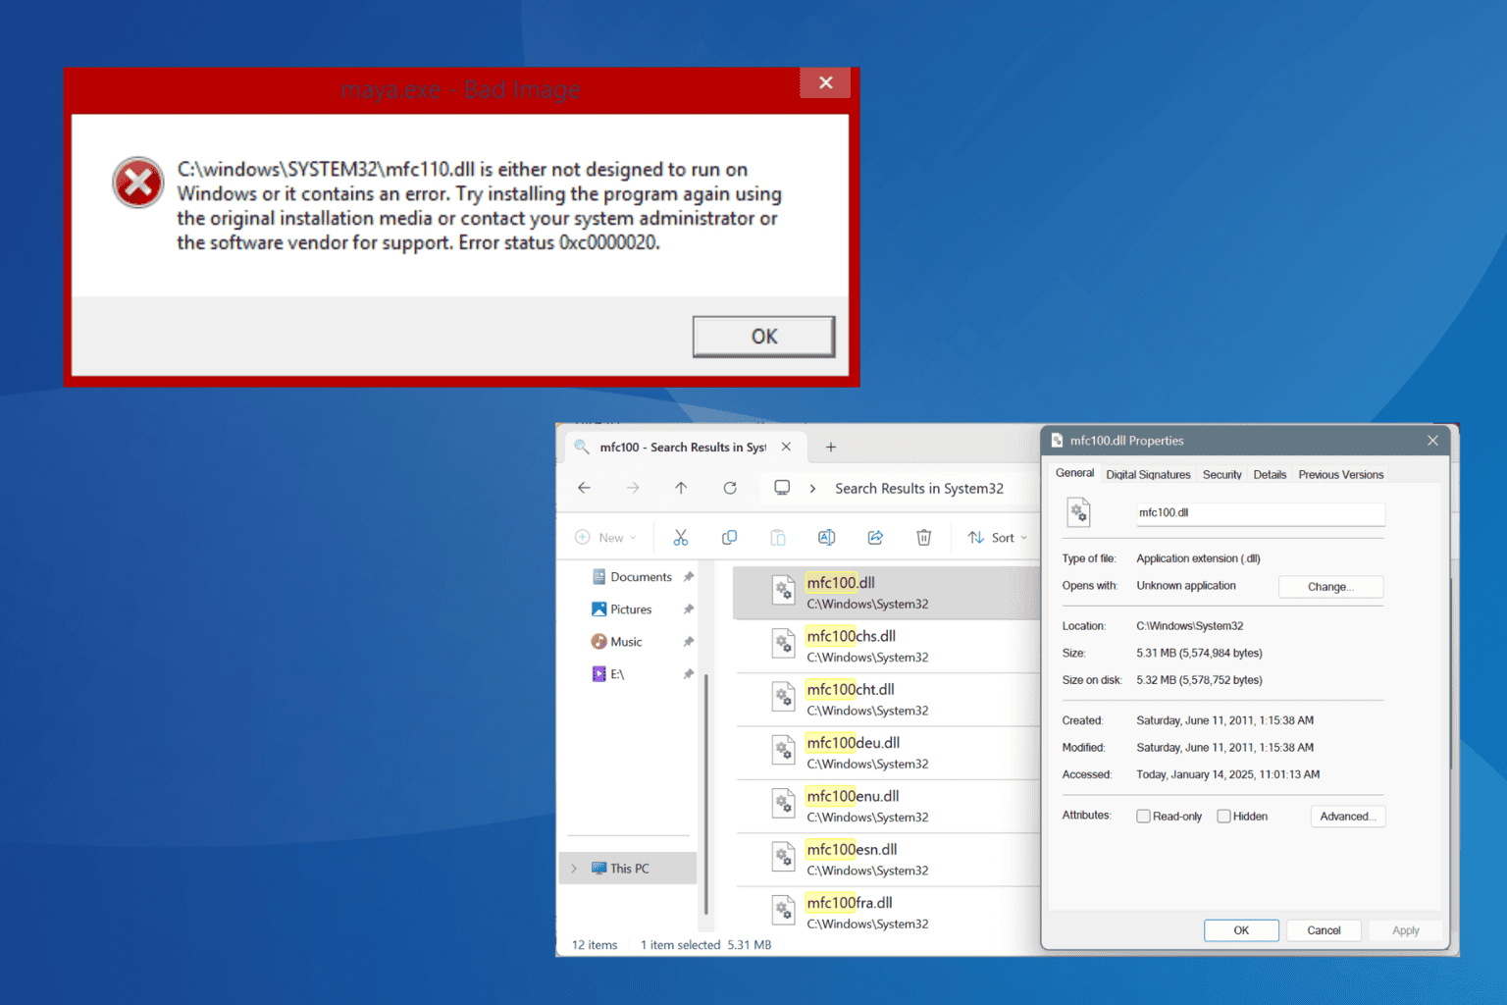Viewport: 1507px width, 1005px height.
Task: Click the mfc100fra.dll file icon
Action: coord(783,911)
